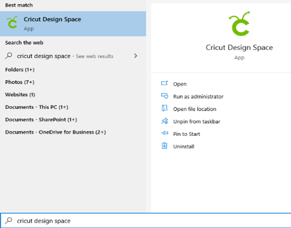Select Pin to Start
Image resolution: width=291 pixels, height=228 pixels.
(186, 134)
